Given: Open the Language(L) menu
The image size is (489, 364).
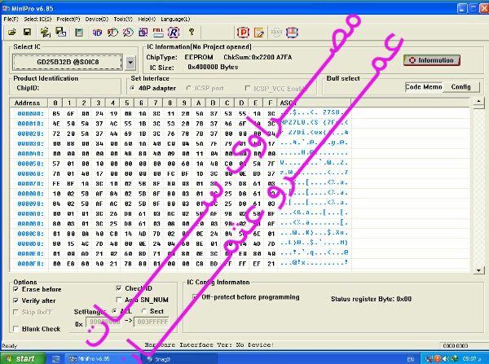Looking at the screenshot, I should tap(175, 18).
